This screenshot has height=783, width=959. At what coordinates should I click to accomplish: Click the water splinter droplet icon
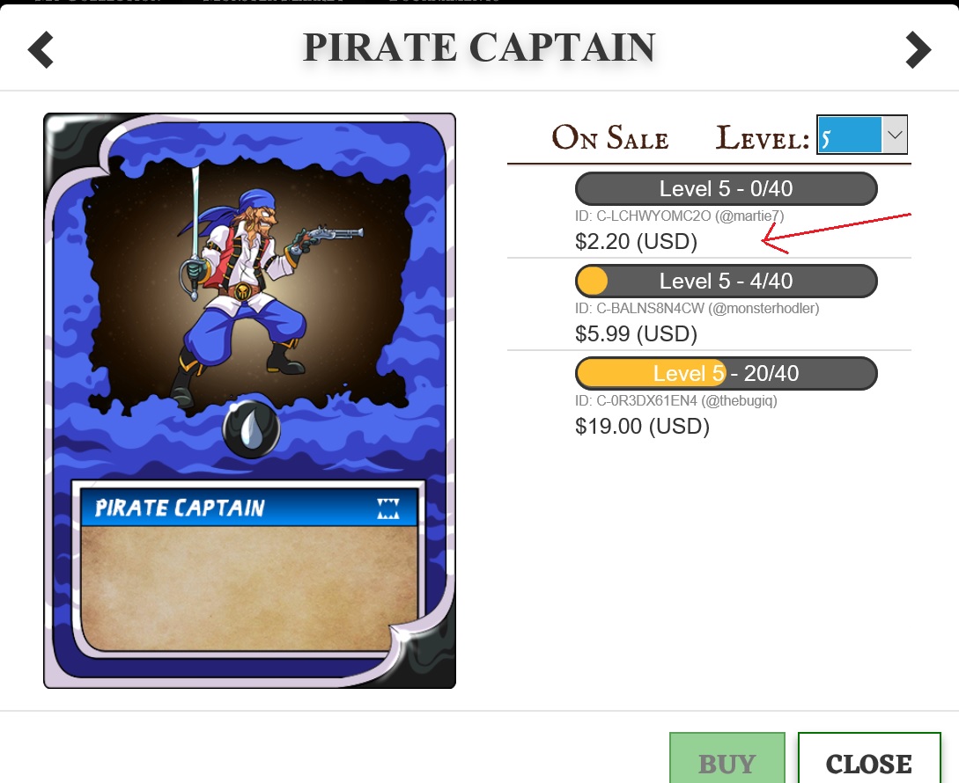251,429
